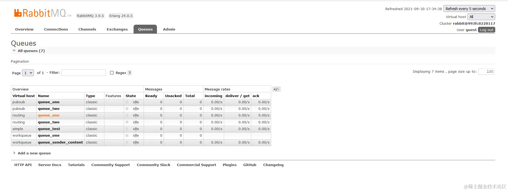508x191 pixels.
Task: Open the Admin tab
Action: (169, 29)
